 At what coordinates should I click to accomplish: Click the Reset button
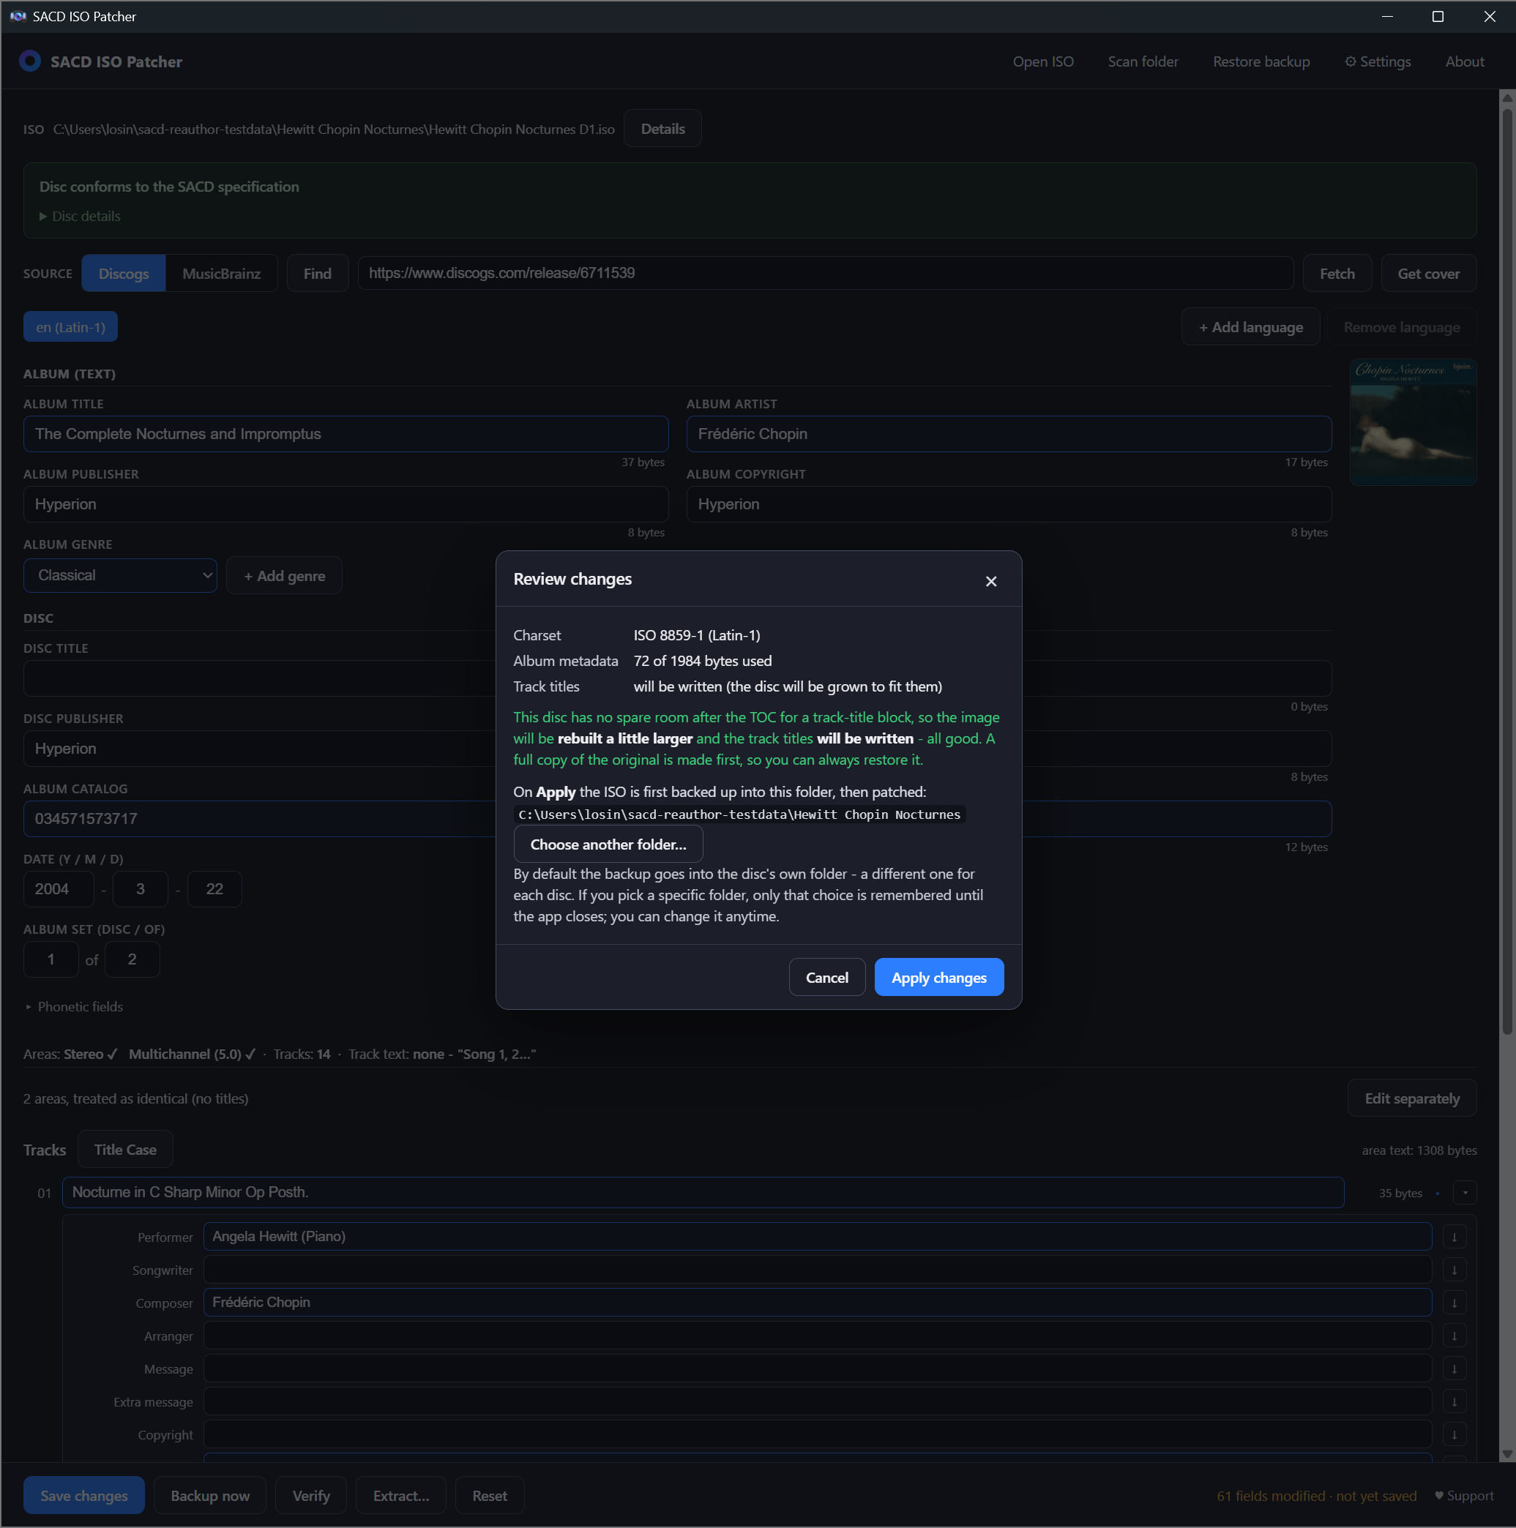[x=490, y=1496]
